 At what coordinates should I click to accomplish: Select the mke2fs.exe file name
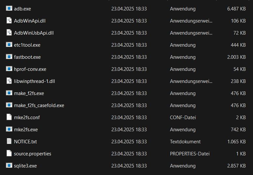pyautogui.click(x=26, y=130)
